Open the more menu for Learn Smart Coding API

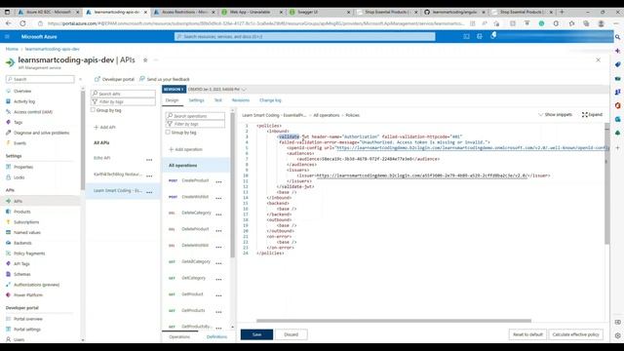tap(149, 192)
